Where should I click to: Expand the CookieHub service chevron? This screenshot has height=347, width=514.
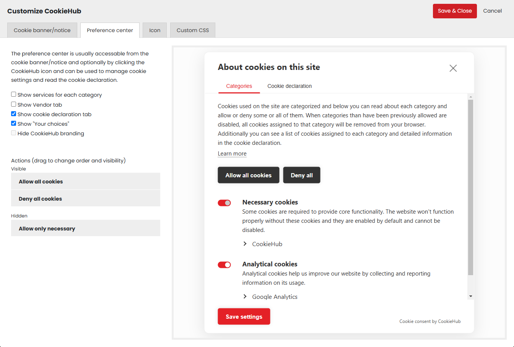click(x=245, y=244)
